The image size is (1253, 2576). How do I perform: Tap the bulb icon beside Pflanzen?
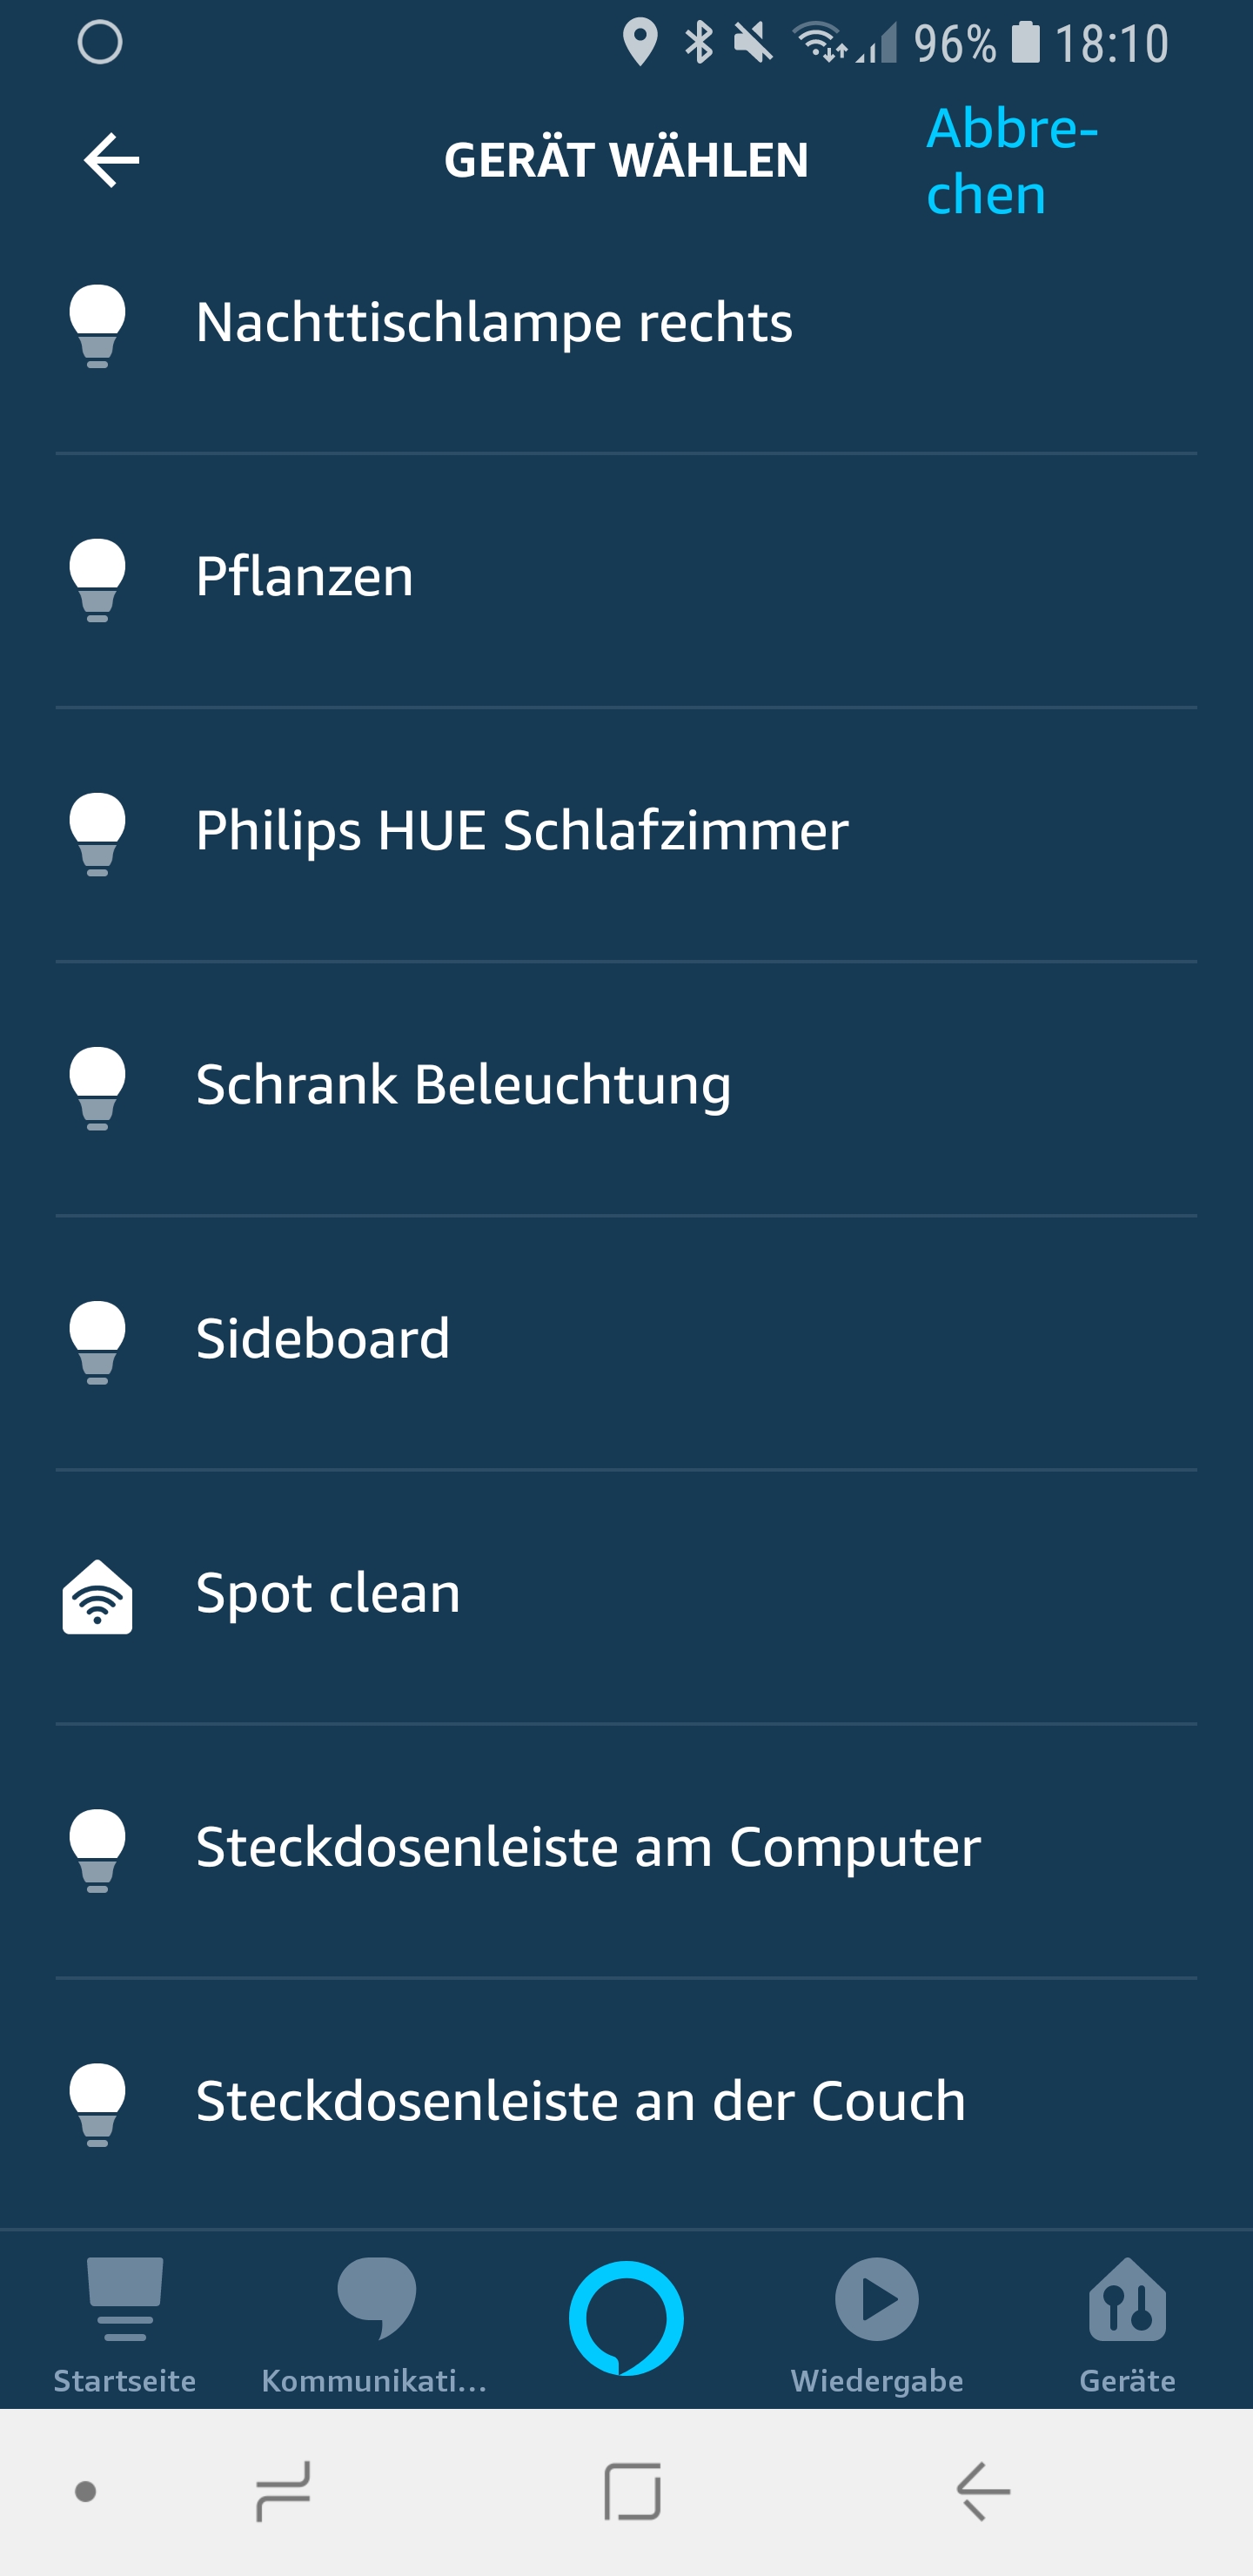coord(97,580)
